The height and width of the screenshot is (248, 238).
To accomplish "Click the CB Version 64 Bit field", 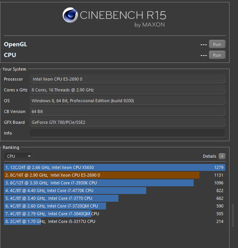I will pyautogui.click(x=127, y=111).
